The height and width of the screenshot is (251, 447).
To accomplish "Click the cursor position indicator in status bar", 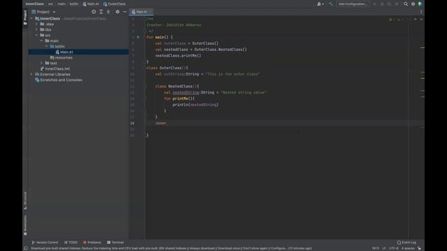I will click(376, 248).
